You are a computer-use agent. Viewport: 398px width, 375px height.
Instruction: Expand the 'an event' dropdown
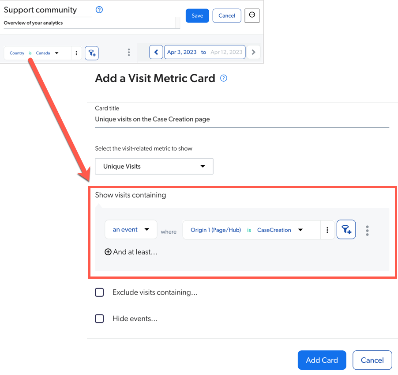point(131,229)
